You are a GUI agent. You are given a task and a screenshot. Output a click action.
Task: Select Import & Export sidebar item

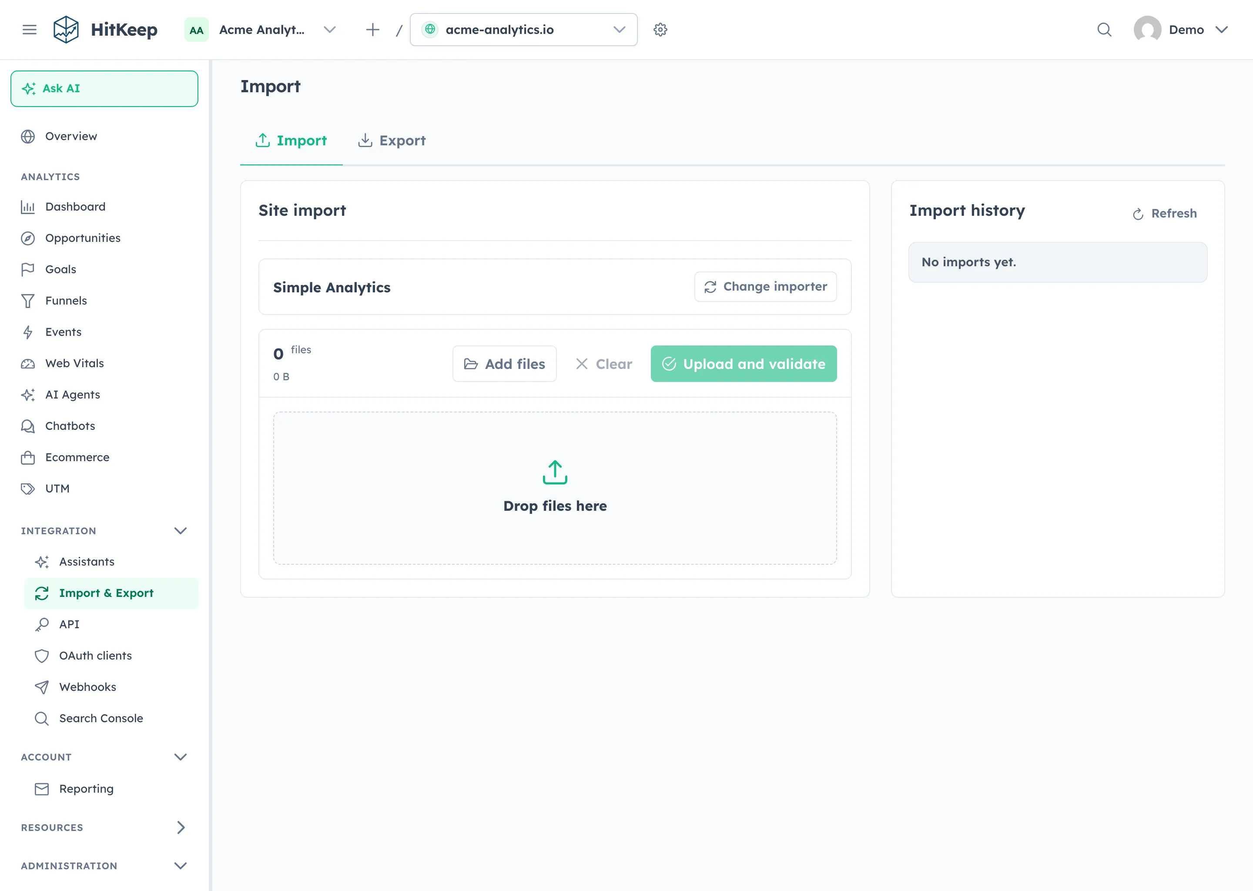111,593
